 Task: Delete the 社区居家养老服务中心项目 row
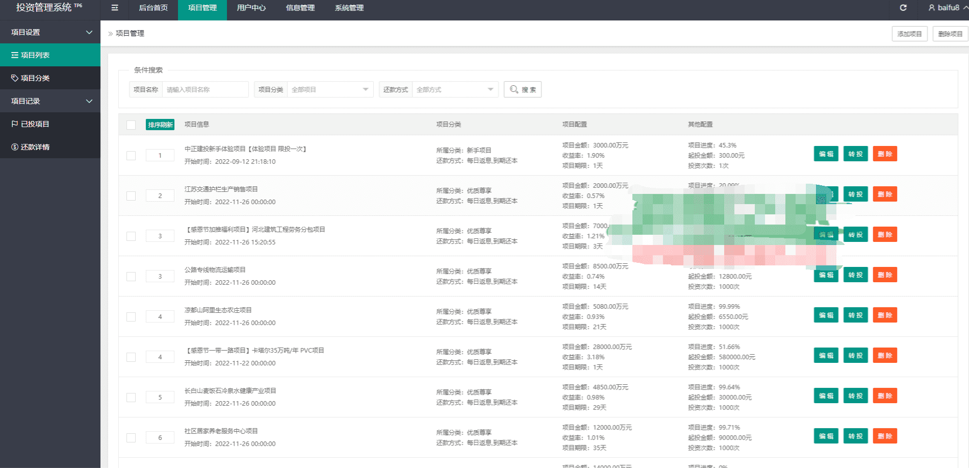click(x=884, y=436)
